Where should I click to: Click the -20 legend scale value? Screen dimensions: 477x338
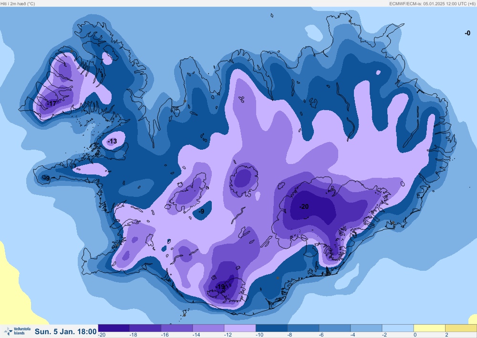[102, 335]
